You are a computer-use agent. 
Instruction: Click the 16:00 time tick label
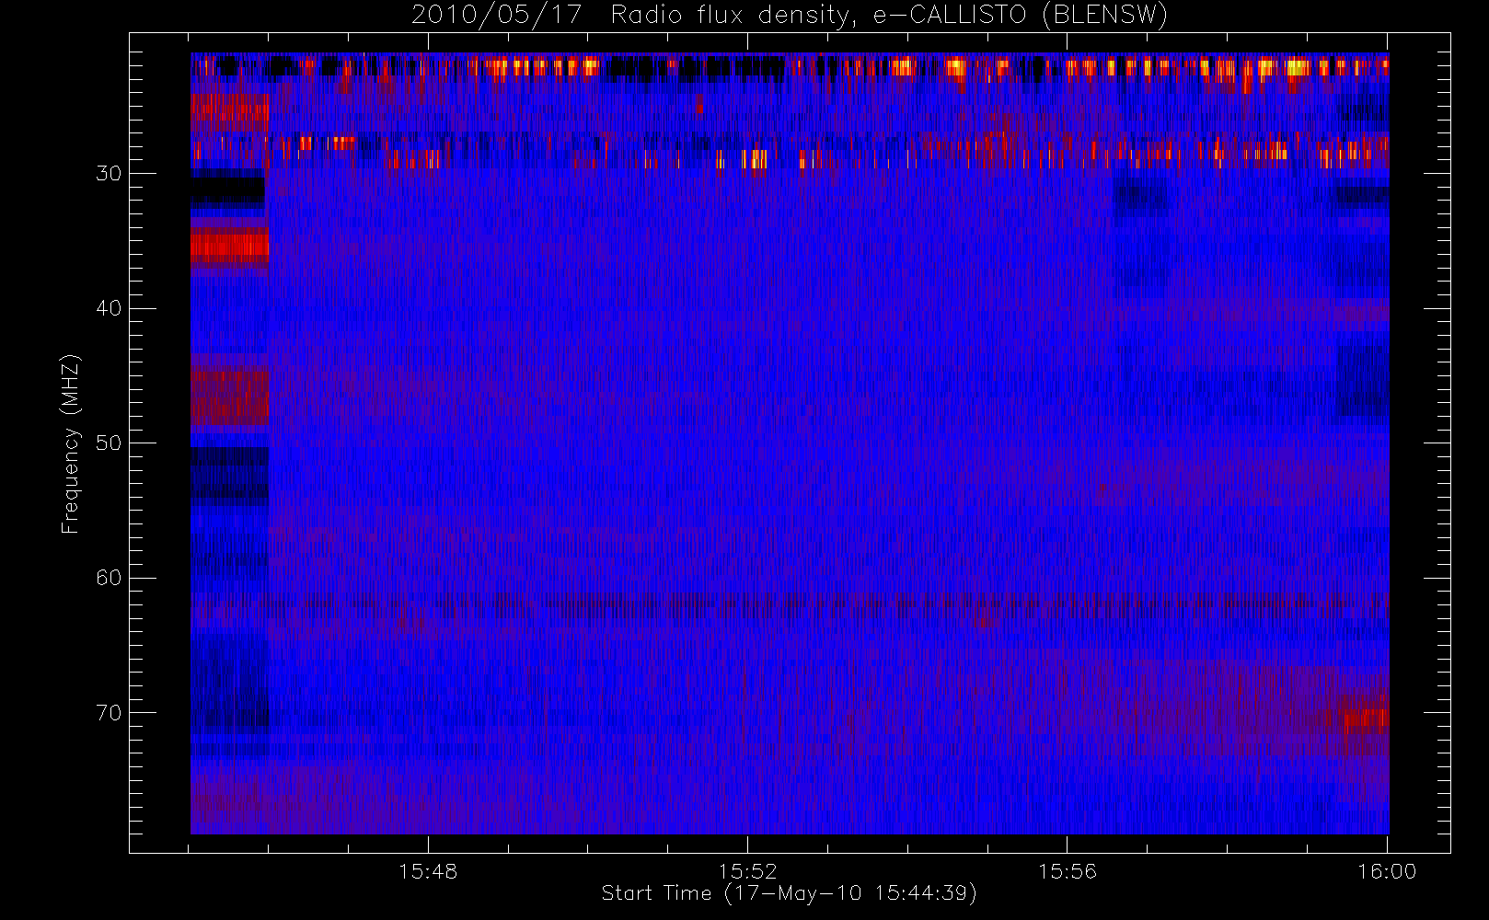pos(1387,871)
